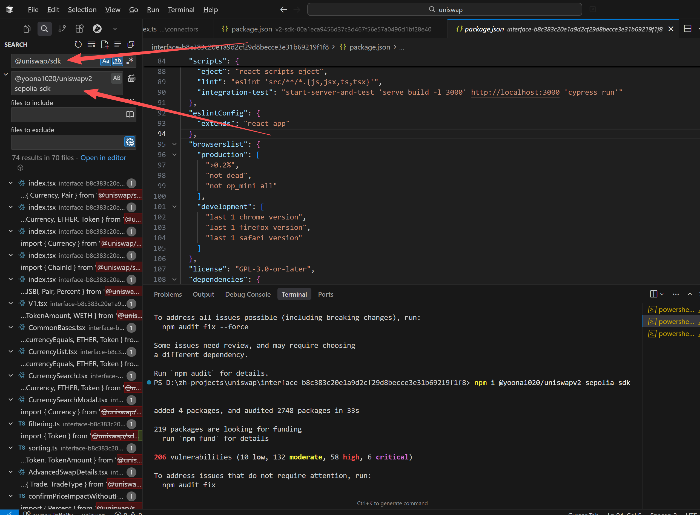The height and width of the screenshot is (515, 700).
Task: Collapse all search results icon
Action: (131, 45)
